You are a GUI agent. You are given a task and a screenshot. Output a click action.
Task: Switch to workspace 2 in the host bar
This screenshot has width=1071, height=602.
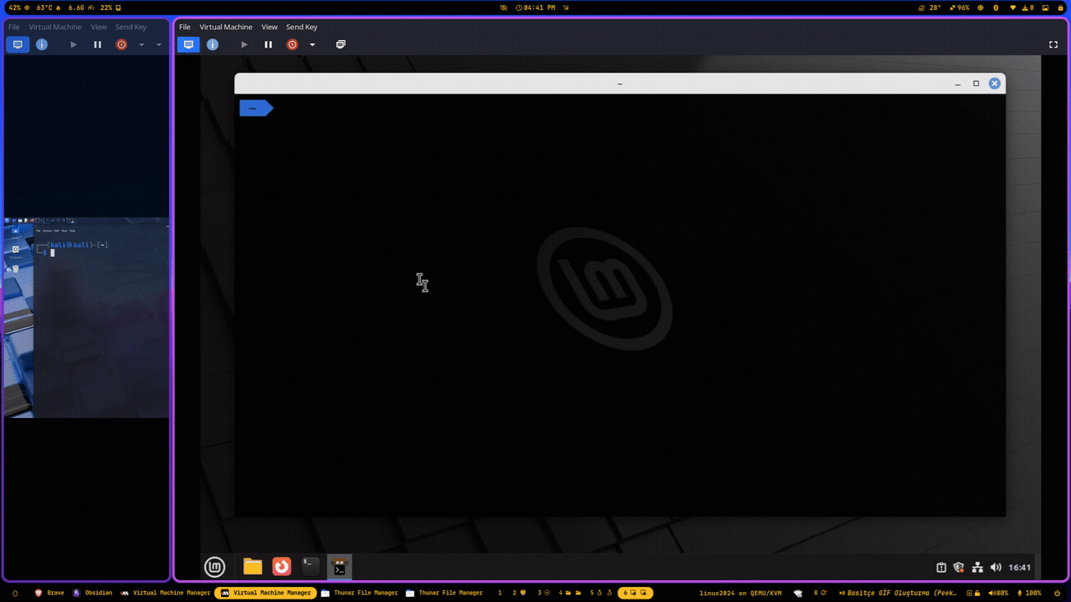tap(519, 593)
